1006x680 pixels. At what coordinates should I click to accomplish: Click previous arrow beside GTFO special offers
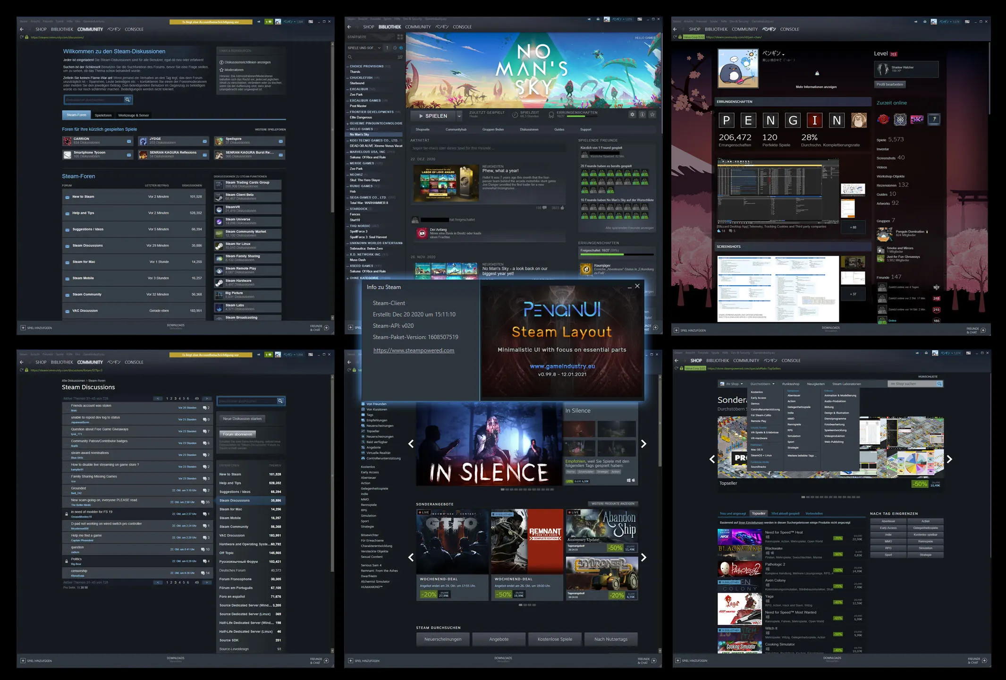411,557
